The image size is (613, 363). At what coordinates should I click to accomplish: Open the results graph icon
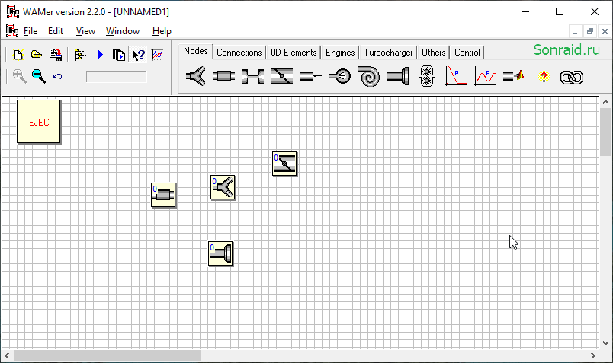(x=158, y=55)
